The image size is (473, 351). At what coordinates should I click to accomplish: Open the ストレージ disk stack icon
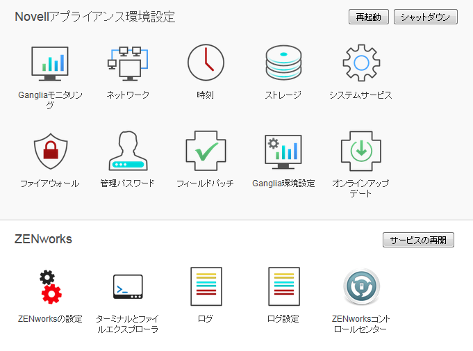pyautogui.click(x=283, y=63)
